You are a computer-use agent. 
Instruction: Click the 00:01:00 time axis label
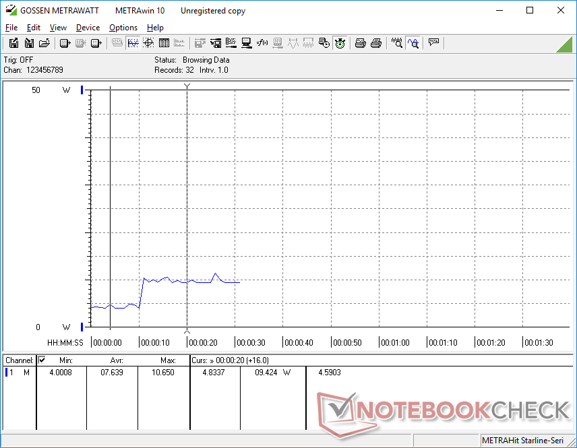click(x=395, y=343)
